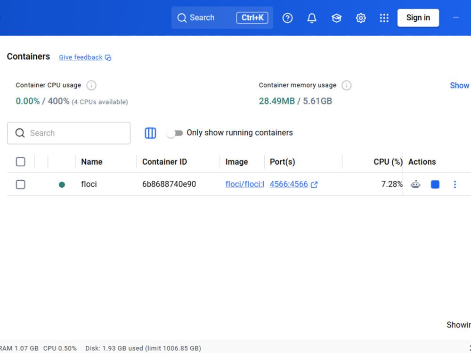This screenshot has width=471, height=353.
Task: Click the Ctrl+K shortcut badge
Action: point(252,18)
